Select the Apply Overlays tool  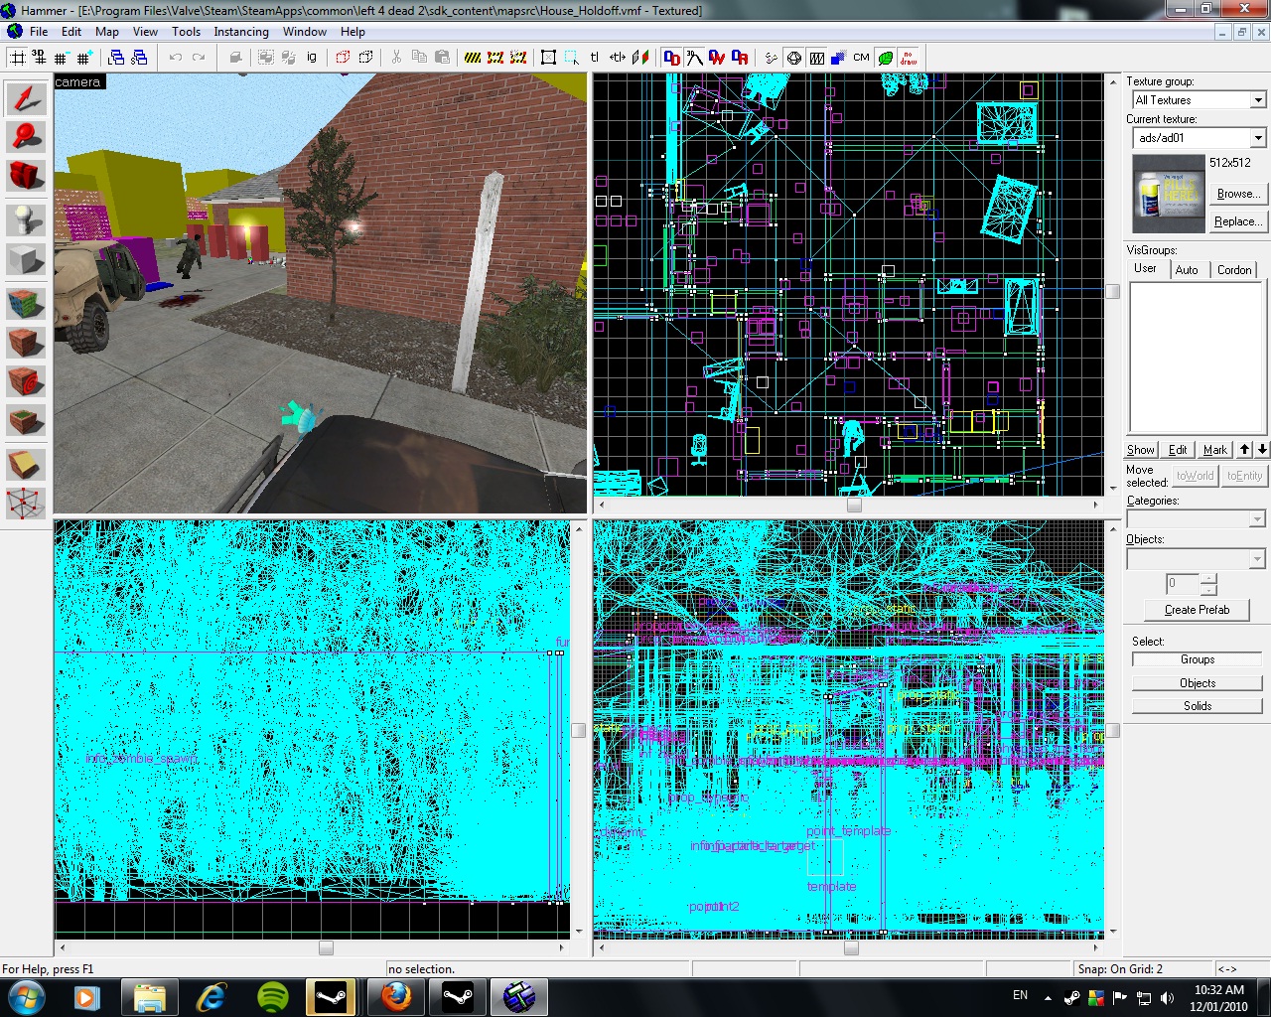27,419
